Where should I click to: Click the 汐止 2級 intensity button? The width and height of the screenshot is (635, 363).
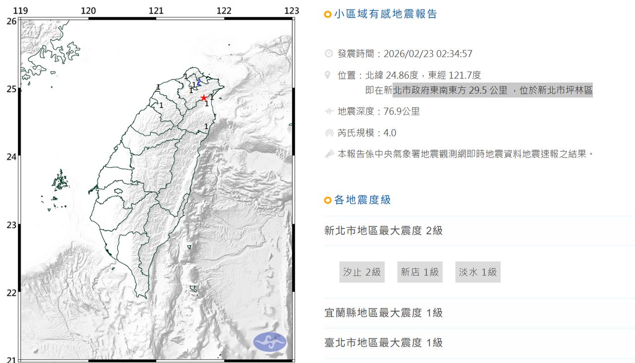point(362,272)
